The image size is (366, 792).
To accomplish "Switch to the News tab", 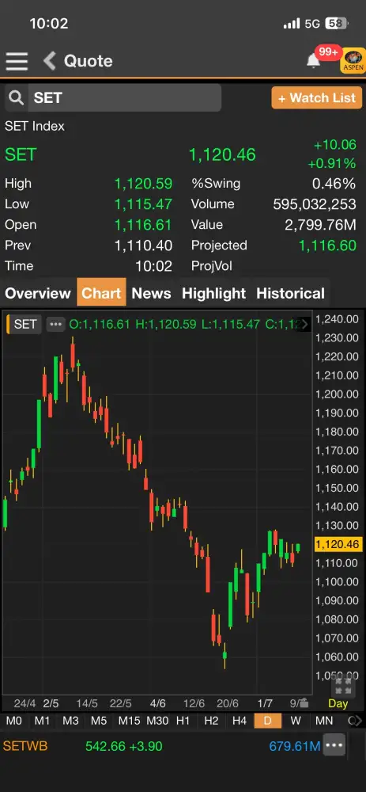I will (x=151, y=293).
